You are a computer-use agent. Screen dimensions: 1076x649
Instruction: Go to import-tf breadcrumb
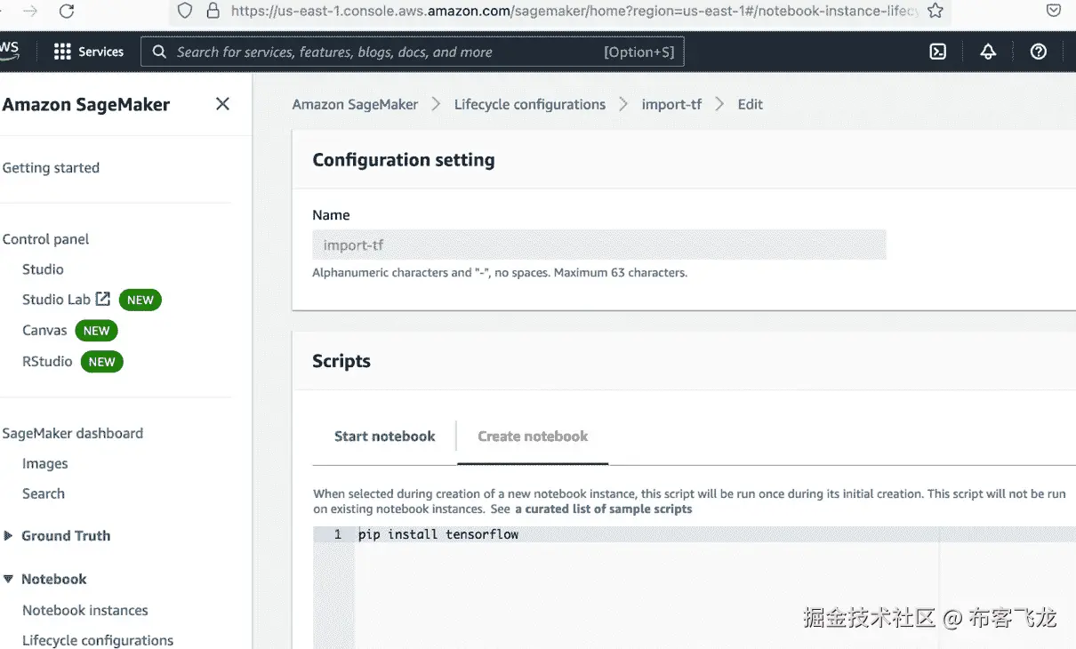(x=671, y=104)
